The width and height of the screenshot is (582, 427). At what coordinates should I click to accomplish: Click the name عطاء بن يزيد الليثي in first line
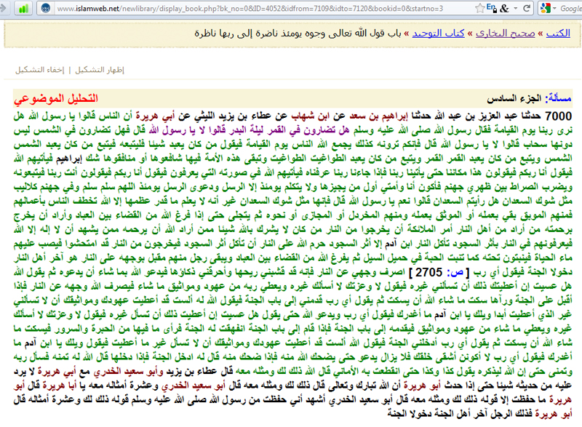[234, 116]
